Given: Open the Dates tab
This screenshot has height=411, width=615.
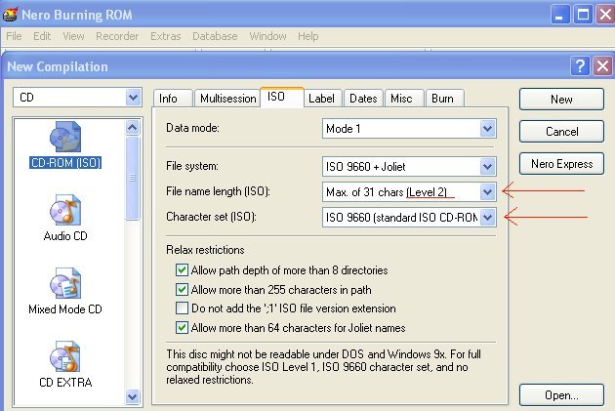Looking at the screenshot, I should [x=363, y=99].
